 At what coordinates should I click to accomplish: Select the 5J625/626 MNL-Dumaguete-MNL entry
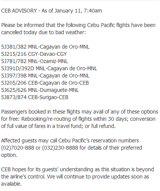[x=40, y=90]
